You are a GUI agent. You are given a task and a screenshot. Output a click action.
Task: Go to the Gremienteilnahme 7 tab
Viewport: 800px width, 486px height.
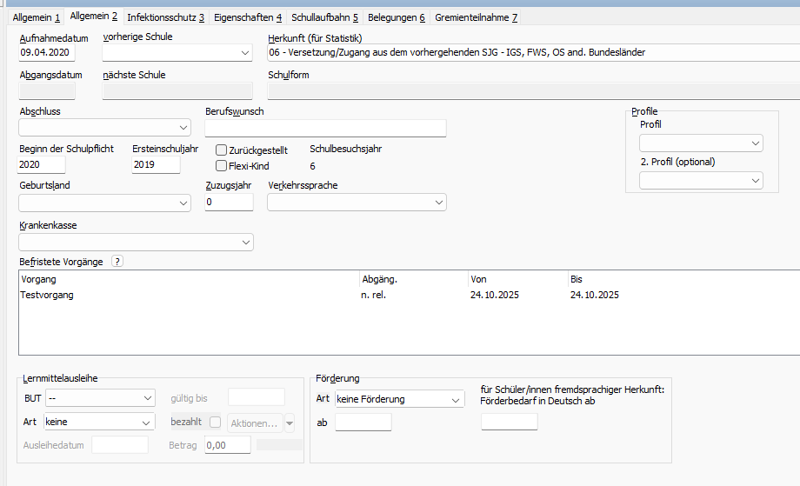click(476, 17)
